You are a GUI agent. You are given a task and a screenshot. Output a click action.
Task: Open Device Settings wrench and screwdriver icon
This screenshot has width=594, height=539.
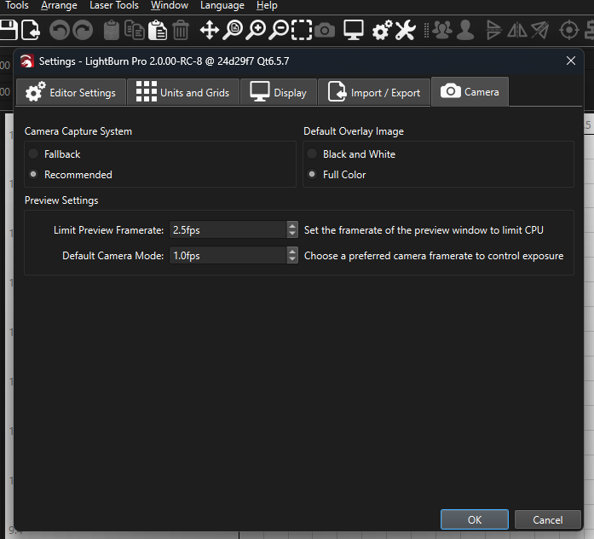tap(406, 31)
